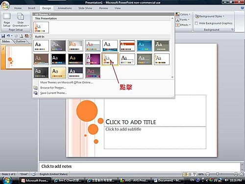The width and height of the screenshot is (245, 184).
Task: Click the Save icon in quick access toolbar
Action: (3, 36)
